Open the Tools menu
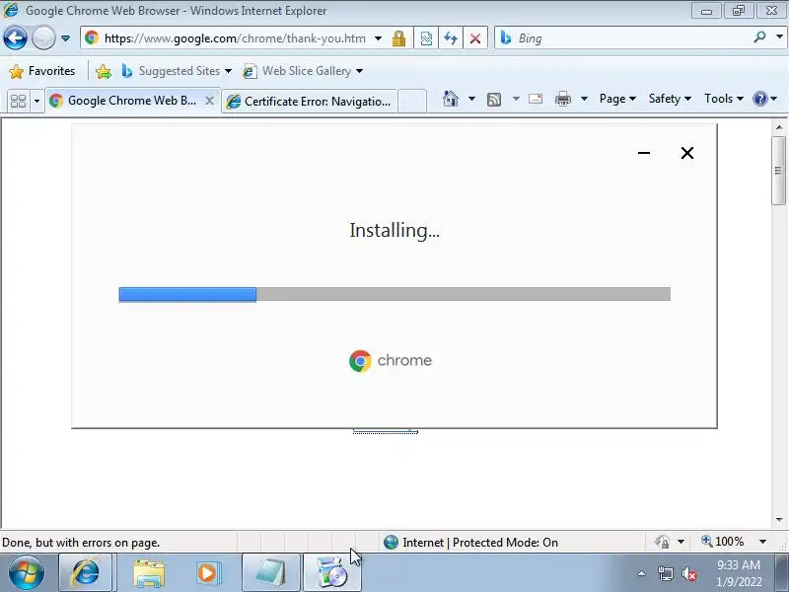The image size is (789, 592). pos(724,99)
